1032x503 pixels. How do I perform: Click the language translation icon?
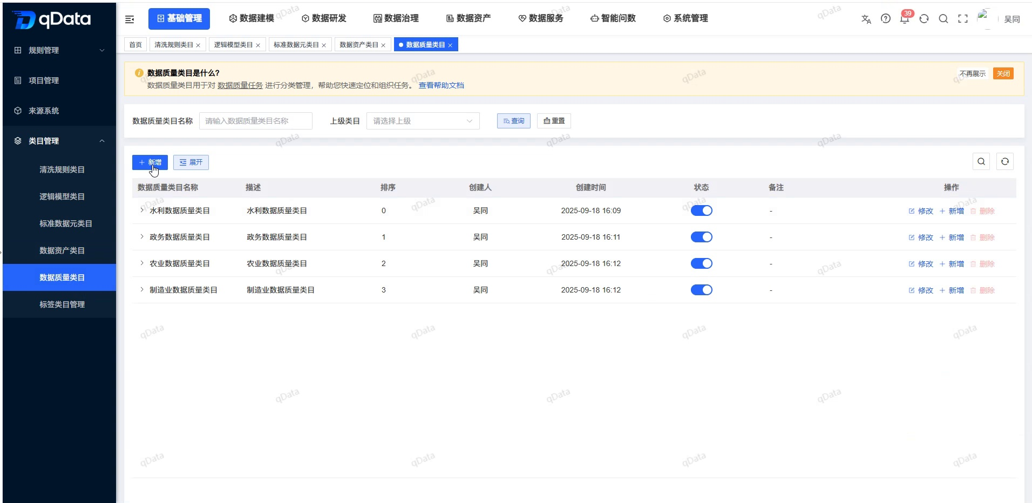[x=866, y=19]
